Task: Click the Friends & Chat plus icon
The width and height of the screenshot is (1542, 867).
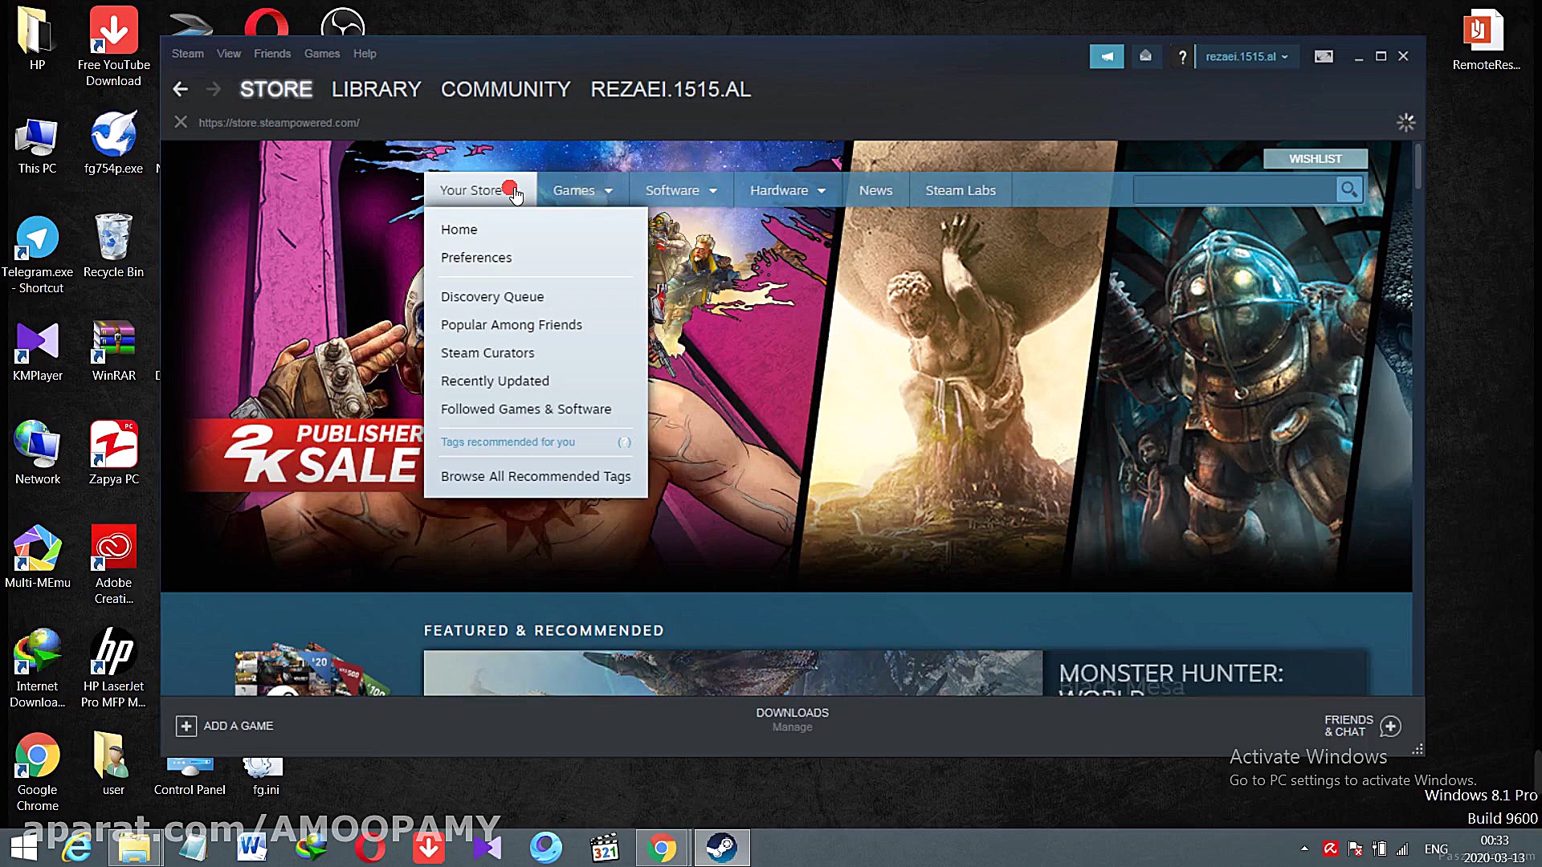Action: pos(1390,726)
